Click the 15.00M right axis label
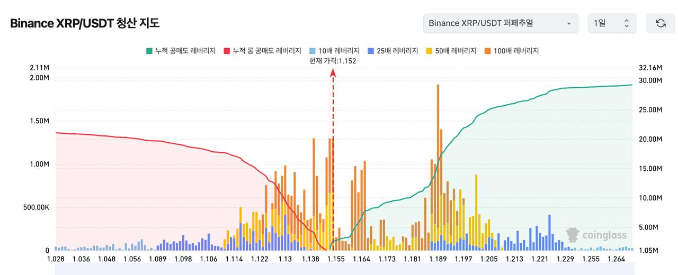678x275 pixels. click(650, 169)
